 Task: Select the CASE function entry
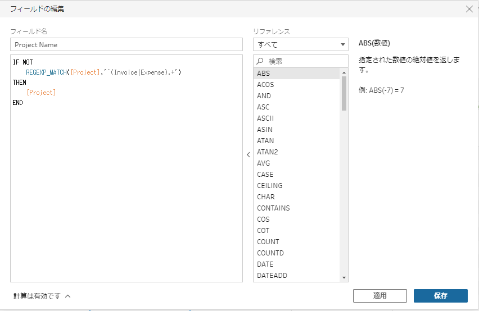click(x=265, y=175)
